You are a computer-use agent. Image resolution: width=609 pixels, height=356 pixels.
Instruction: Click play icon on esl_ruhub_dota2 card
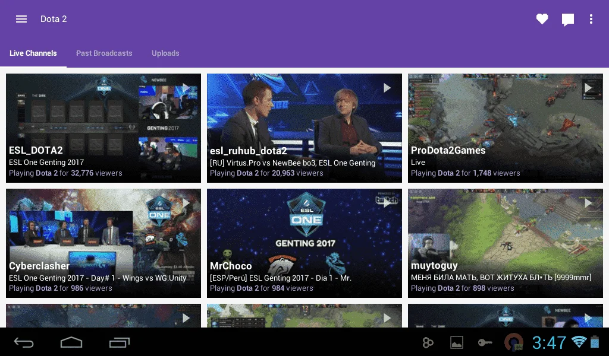tap(387, 88)
